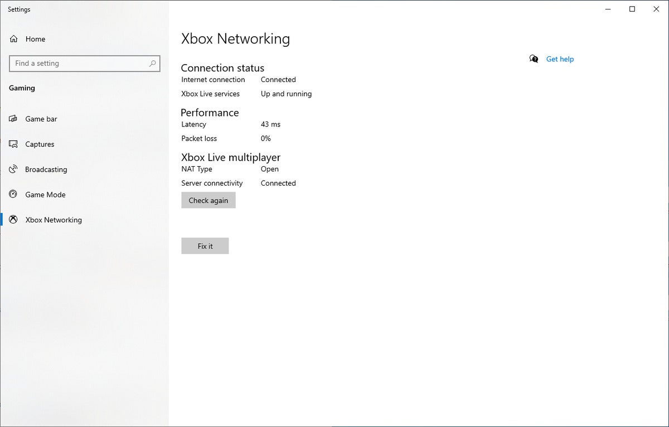Click the Xbox Live services label

[210, 94]
